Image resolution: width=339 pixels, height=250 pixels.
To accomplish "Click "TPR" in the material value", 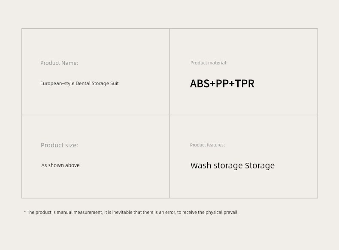I will pos(245,83).
